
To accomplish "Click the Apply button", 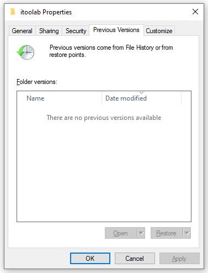I will (179, 259).
